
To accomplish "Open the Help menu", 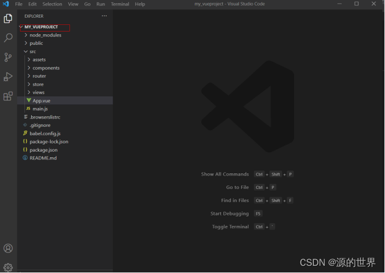I will pos(140,4).
